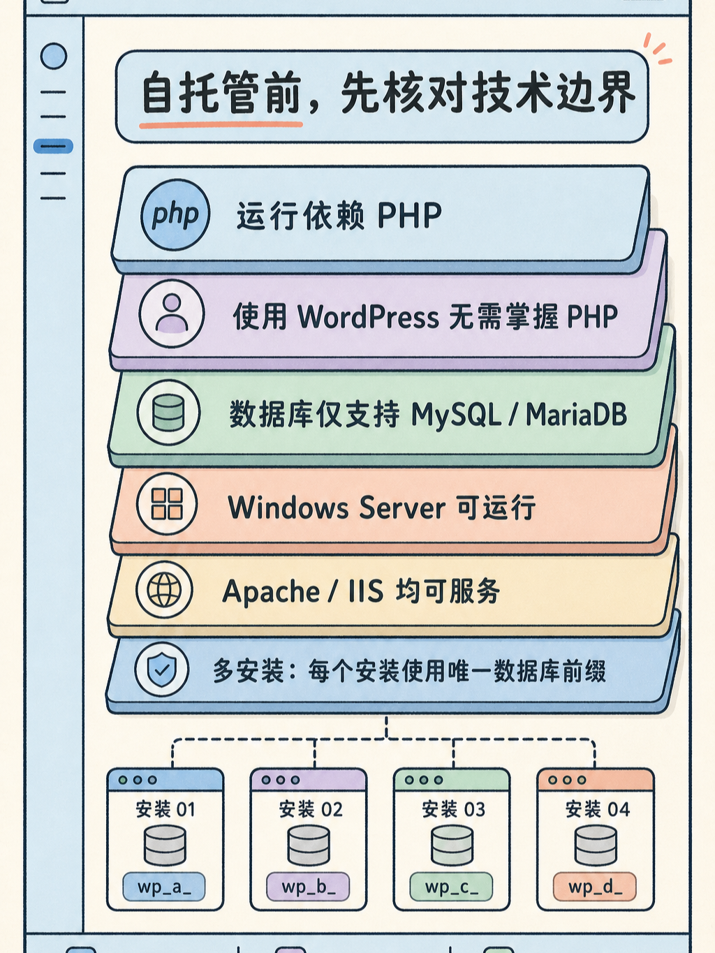Click the 安装 04 label
Image resolution: width=715 pixels, height=953 pixels.
tap(598, 809)
